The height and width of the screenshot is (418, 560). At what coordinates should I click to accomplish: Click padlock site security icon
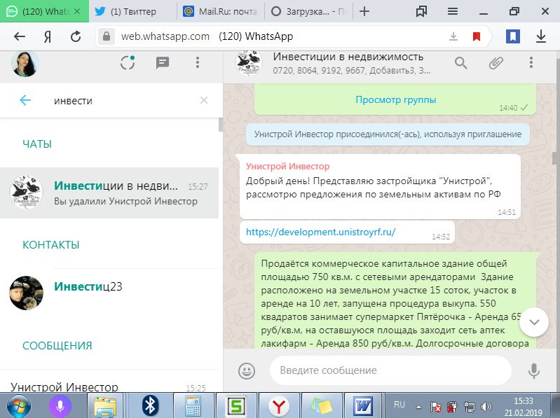click(x=106, y=36)
